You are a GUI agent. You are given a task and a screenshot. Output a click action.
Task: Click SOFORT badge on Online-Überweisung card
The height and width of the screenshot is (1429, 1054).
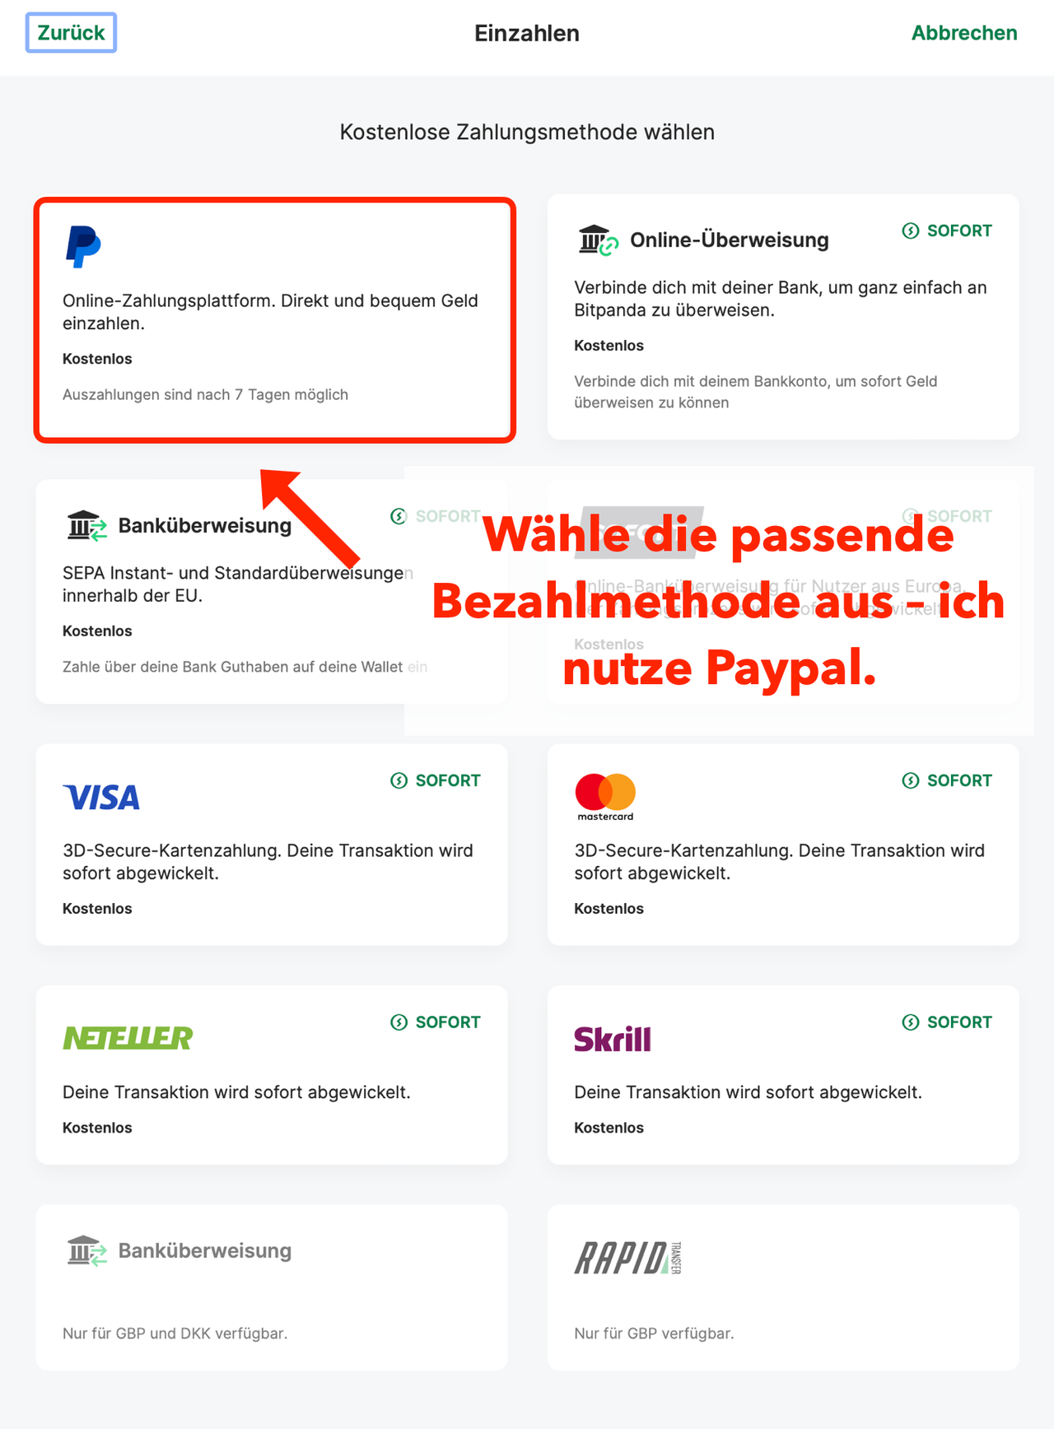947,230
